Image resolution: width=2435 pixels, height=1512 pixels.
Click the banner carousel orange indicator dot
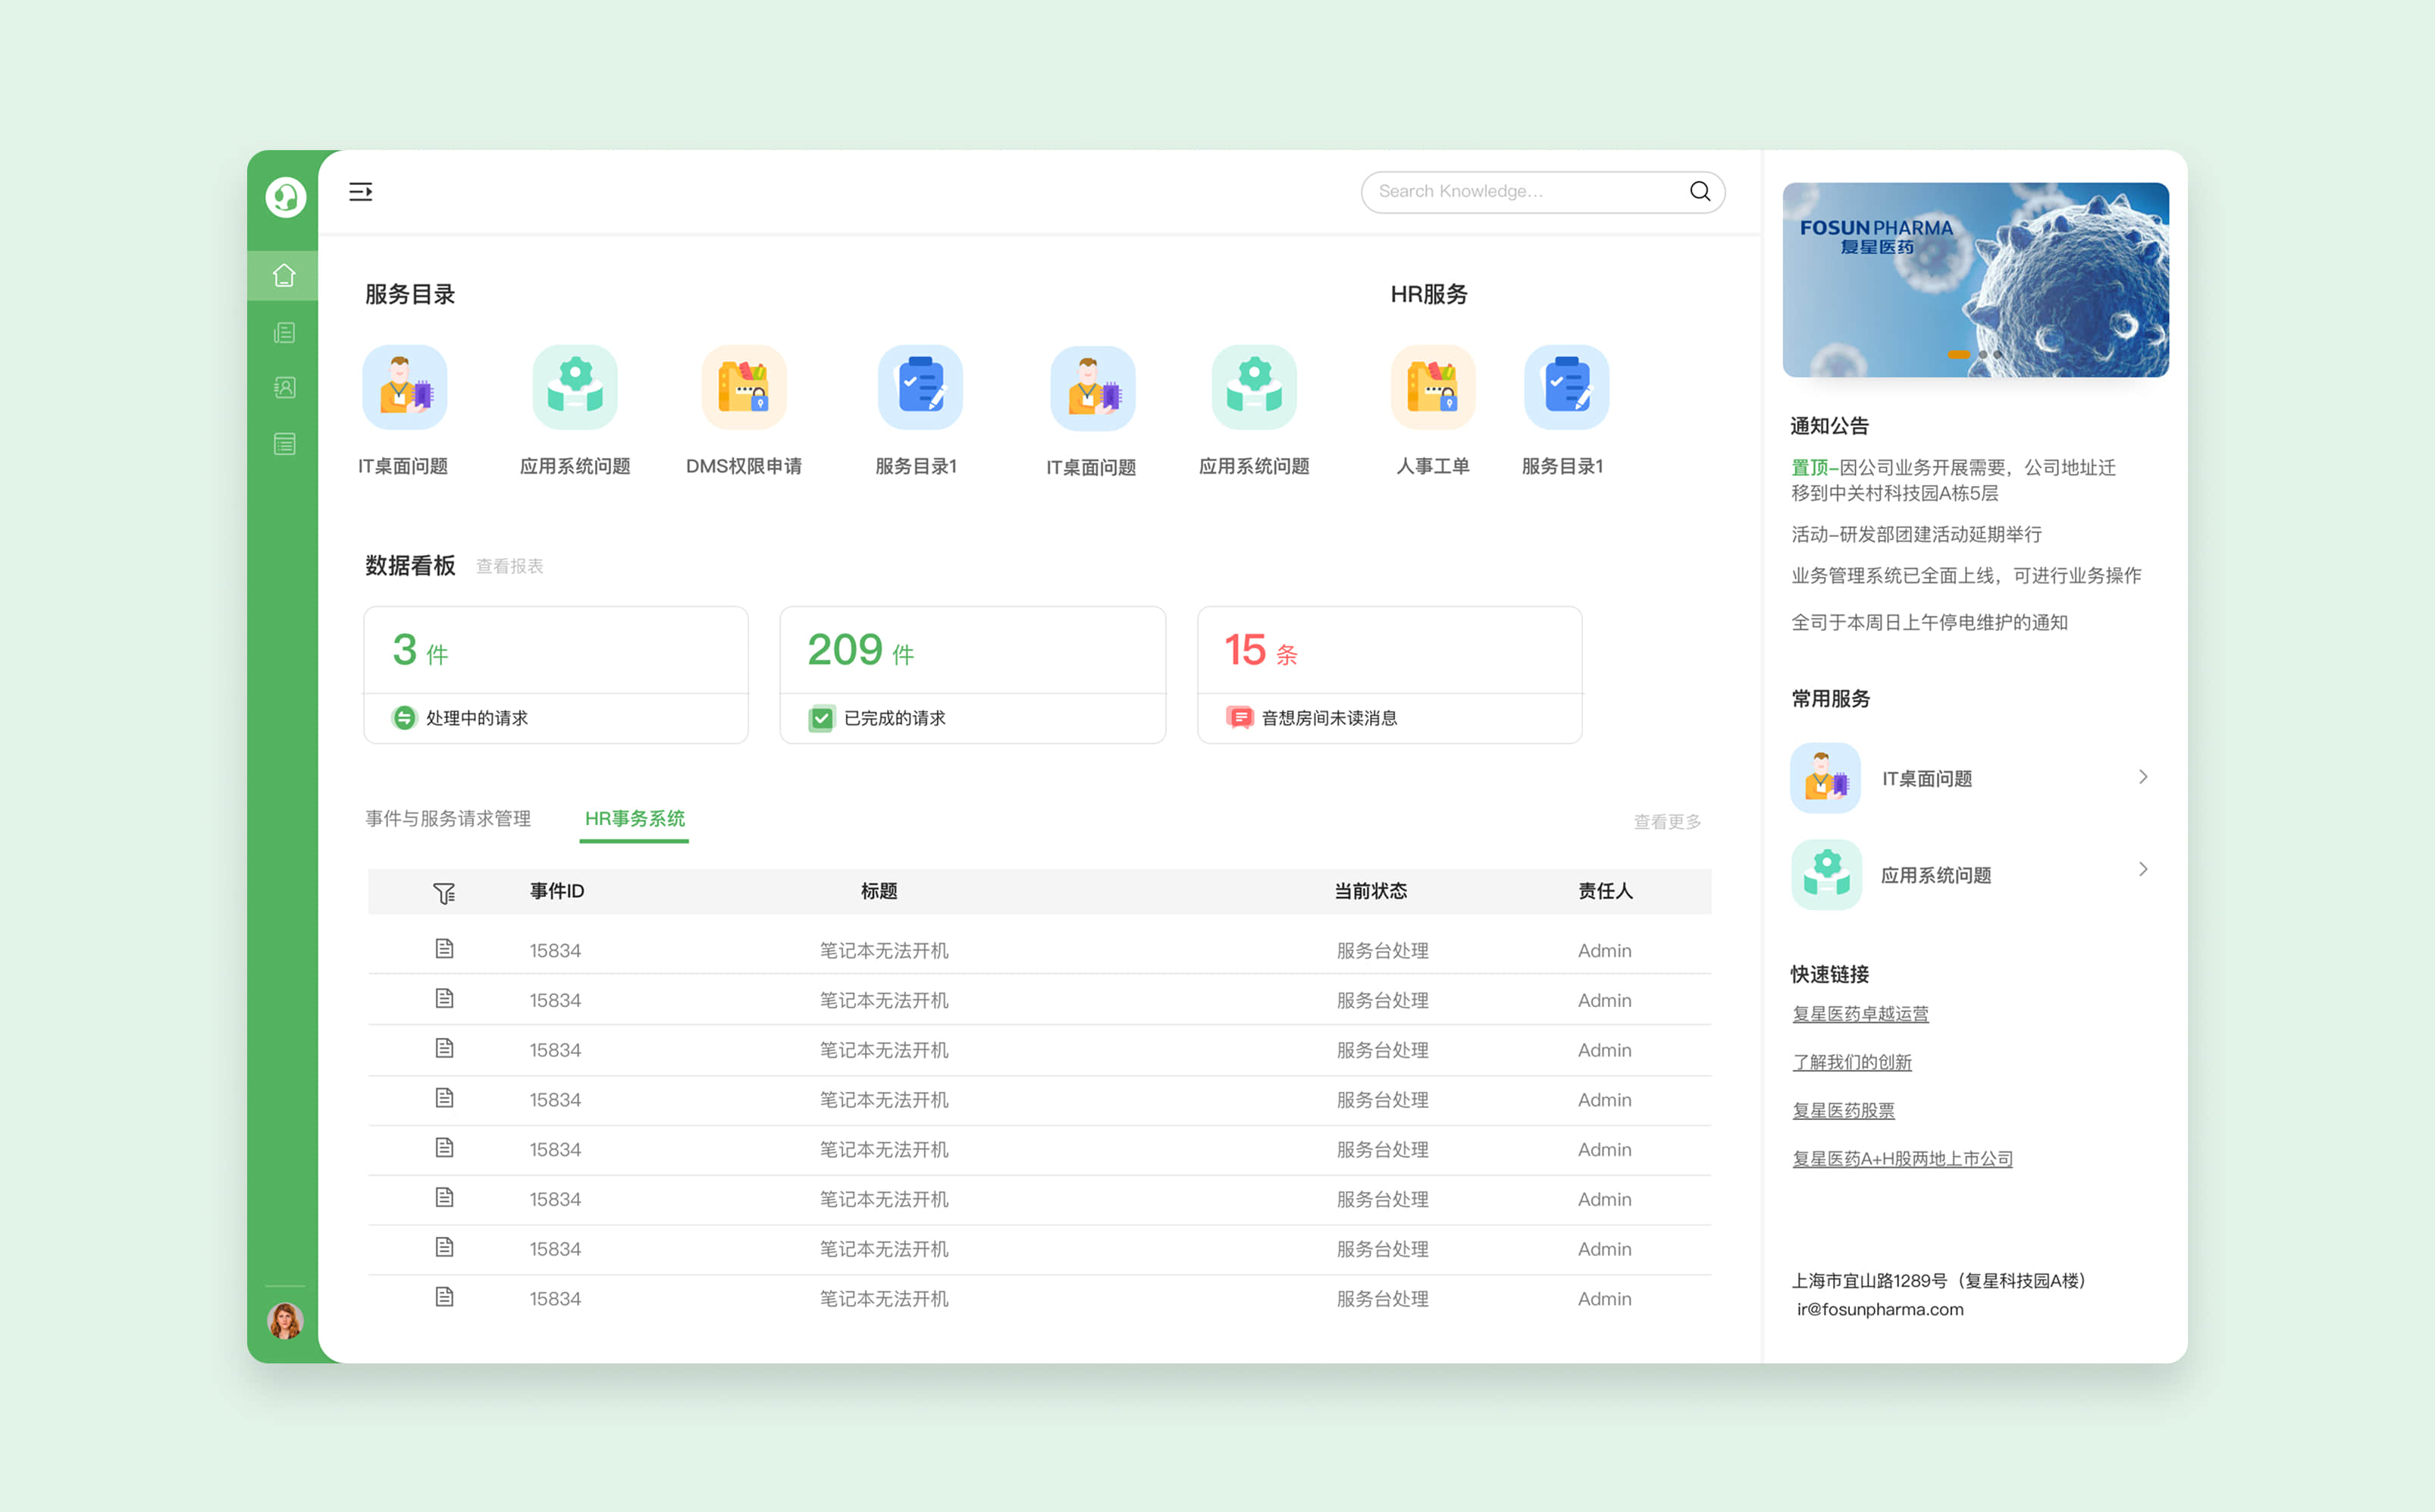click(x=1958, y=355)
